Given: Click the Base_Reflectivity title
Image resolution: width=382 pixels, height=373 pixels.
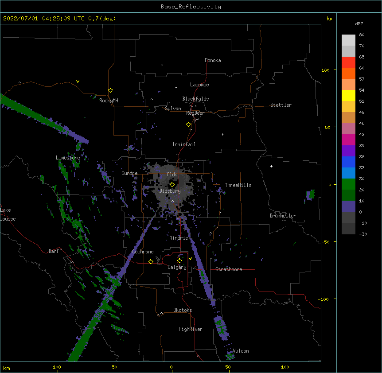Looking at the screenshot, I should 191,7.
